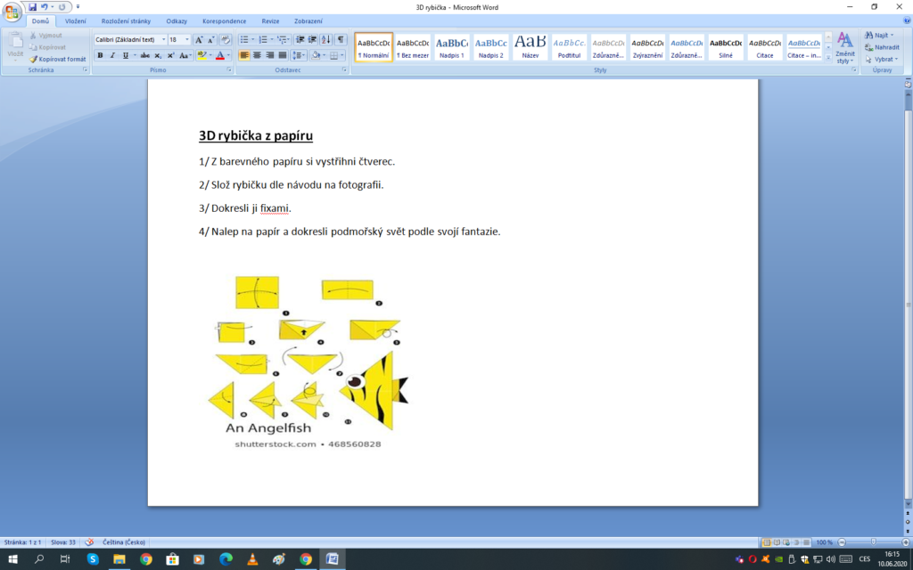This screenshot has height=570, width=913.
Task: Undo last action in quick access toolbar
Action: [44, 7]
